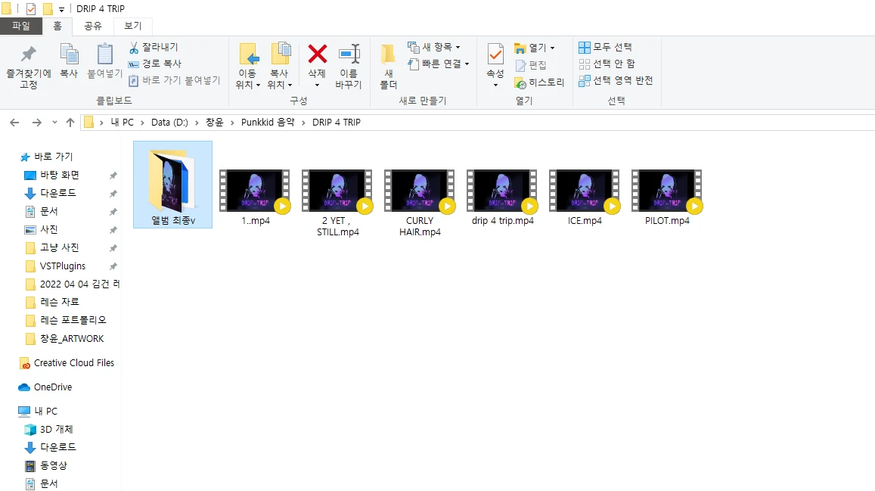Select the ICE.mp4 video file
Image resolution: width=875 pixels, height=491 pixels.
pyautogui.click(x=585, y=197)
